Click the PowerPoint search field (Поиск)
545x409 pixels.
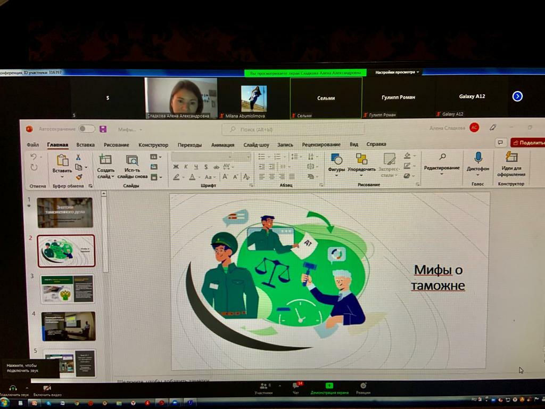[293, 129]
